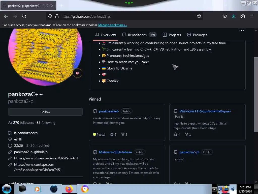Open the taskbar clock and date
Image resolution: width=258 pixels, height=194 pixels.
point(245,189)
